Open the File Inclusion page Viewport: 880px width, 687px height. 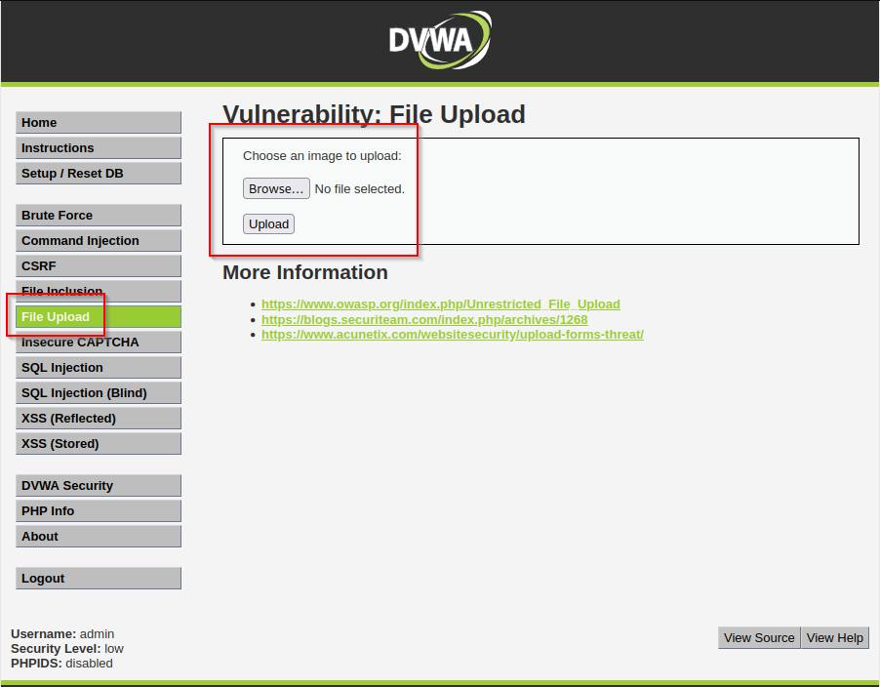pyautogui.click(x=99, y=291)
